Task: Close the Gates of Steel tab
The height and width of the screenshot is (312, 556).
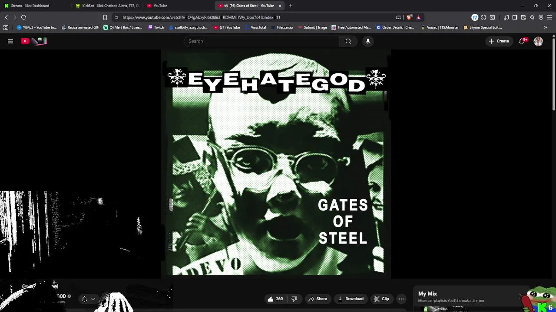Action: tap(280, 6)
